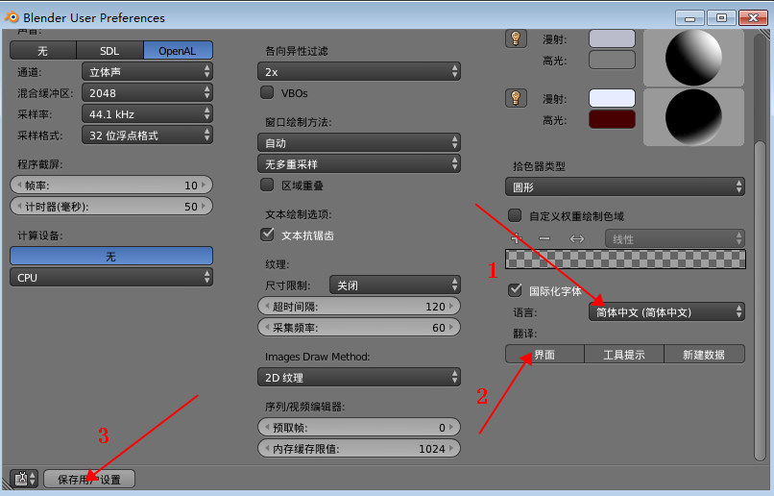Uncheck the 文本抗锯齿 checkbox

(268, 235)
